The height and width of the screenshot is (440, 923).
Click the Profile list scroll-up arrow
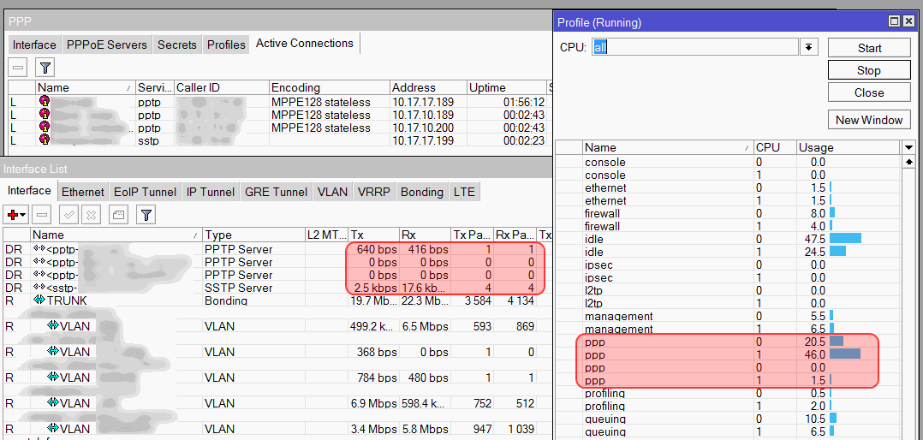tap(909, 161)
